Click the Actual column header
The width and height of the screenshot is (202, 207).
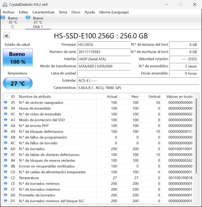pyautogui.click(x=107, y=96)
